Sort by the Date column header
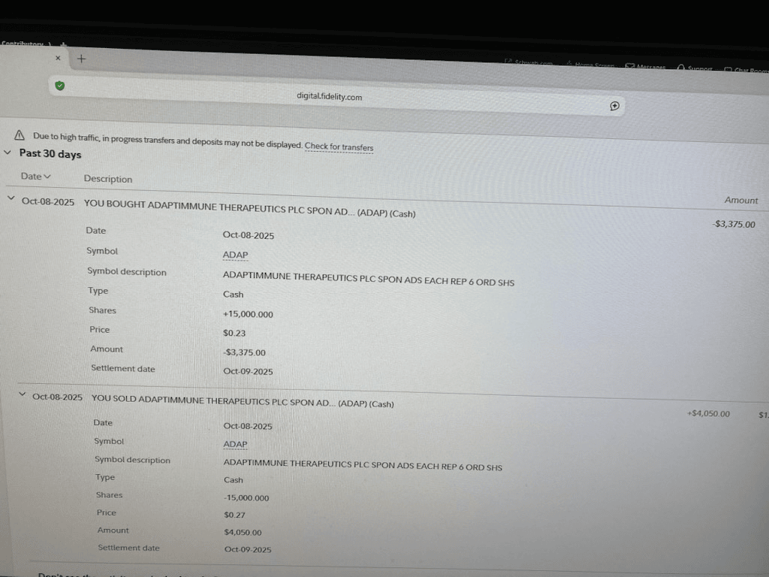This screenshot has width=769, height=577. click(35, 176)
